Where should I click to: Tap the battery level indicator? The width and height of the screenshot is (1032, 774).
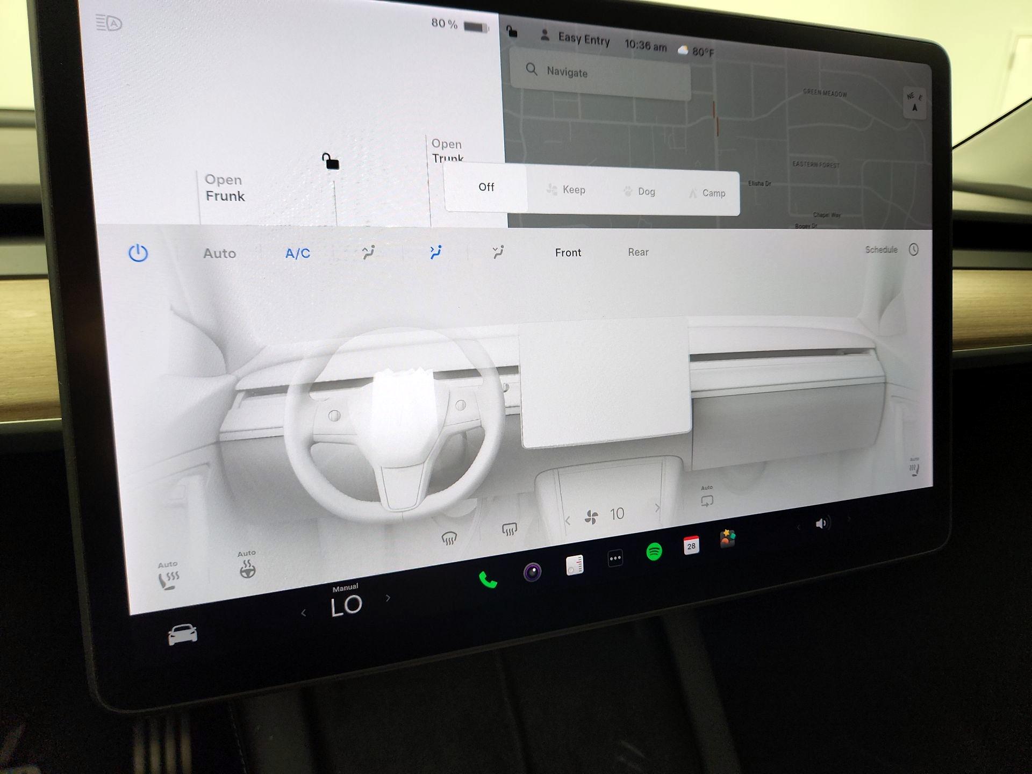(x=460, y=25)
